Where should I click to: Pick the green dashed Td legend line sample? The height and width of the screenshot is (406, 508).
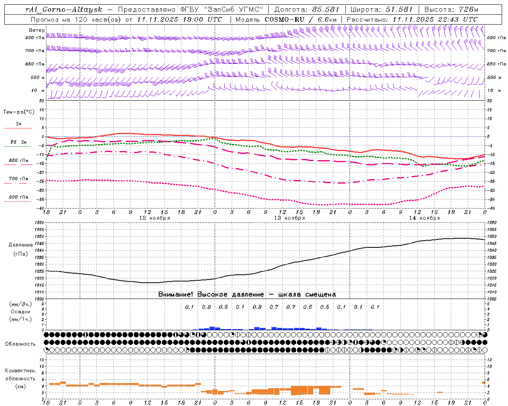click(x=19, y=146)
